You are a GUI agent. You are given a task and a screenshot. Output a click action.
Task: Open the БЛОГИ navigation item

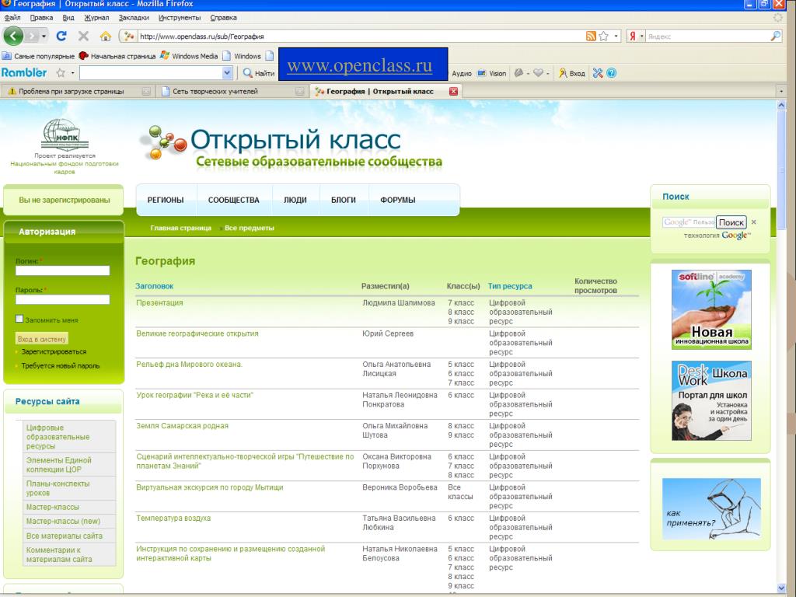[344, 200]
